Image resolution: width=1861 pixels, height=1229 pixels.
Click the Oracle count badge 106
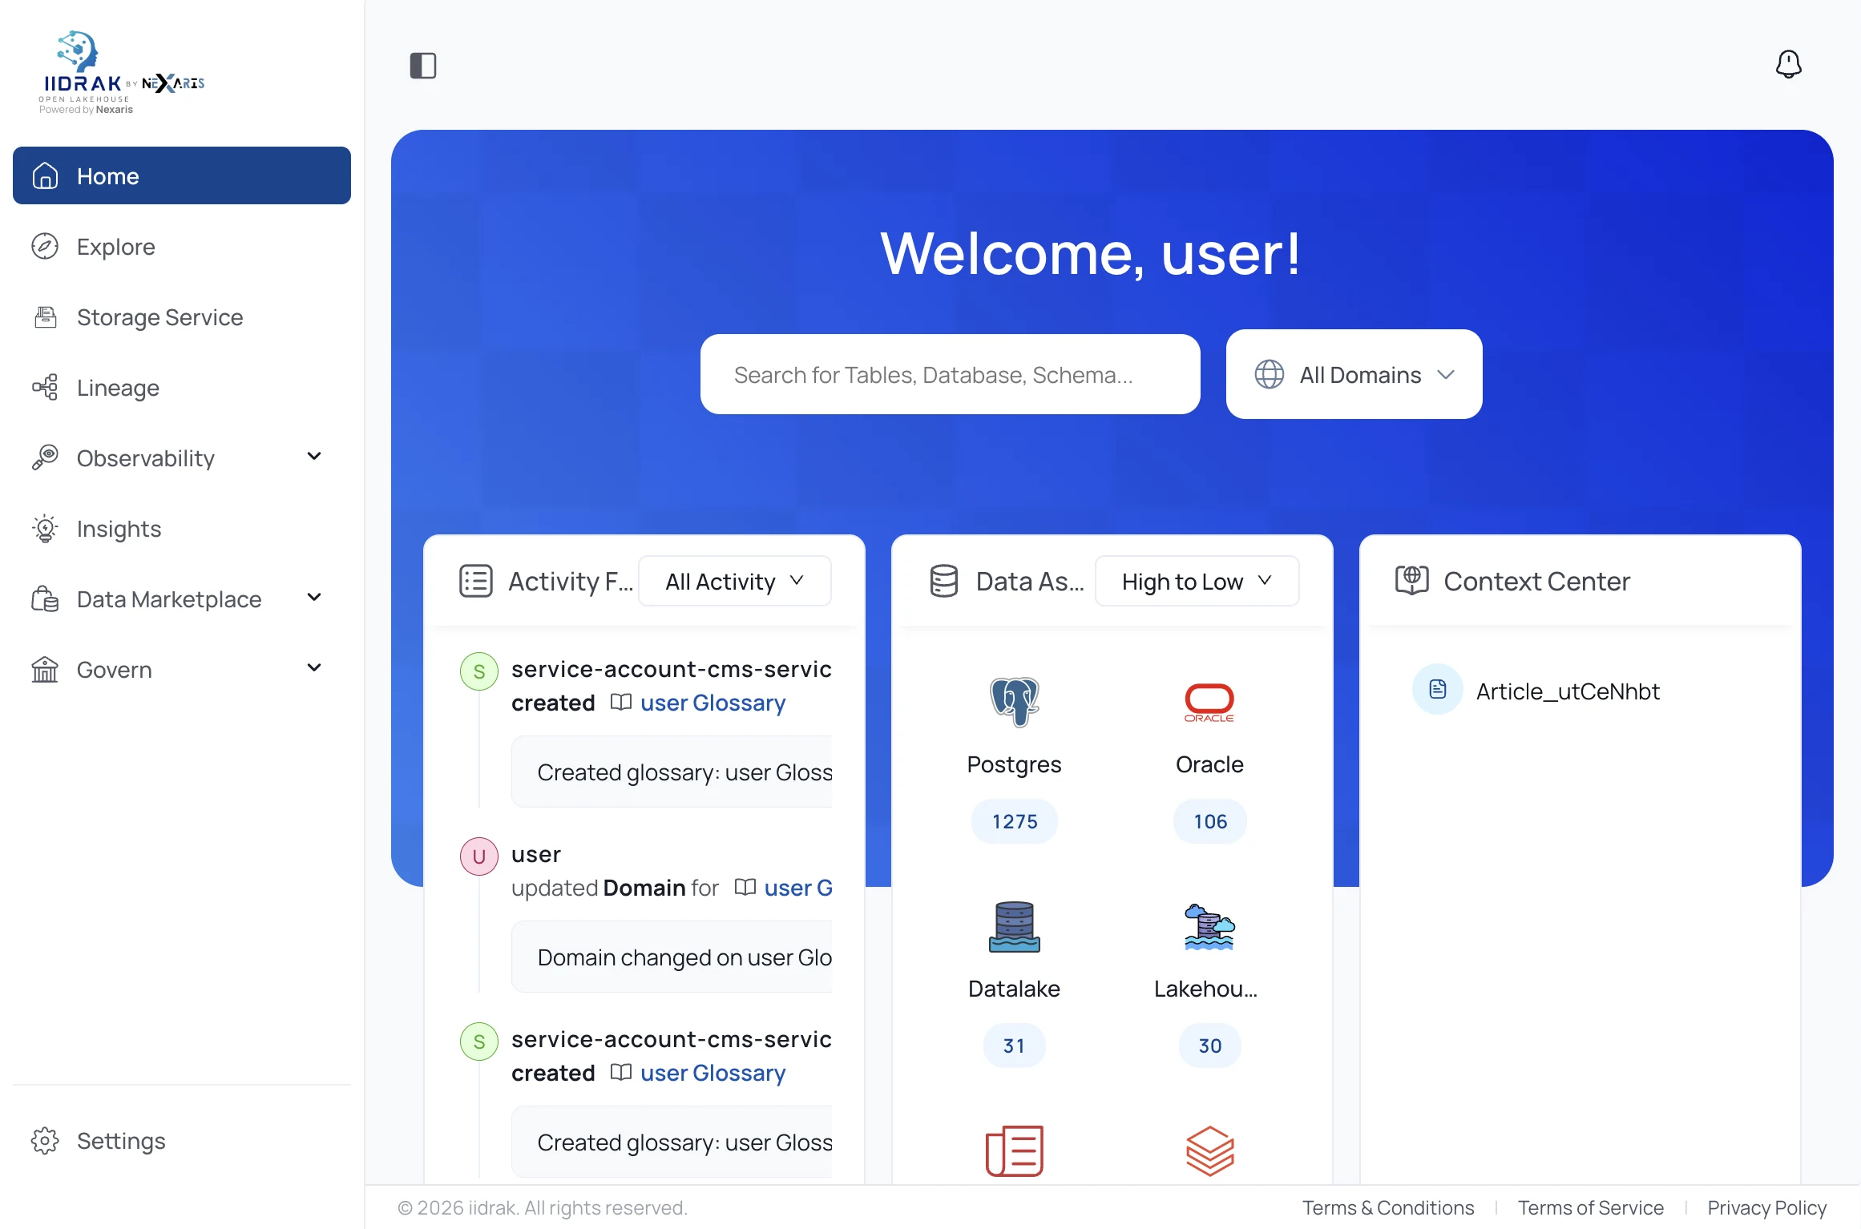(1210, 821)
